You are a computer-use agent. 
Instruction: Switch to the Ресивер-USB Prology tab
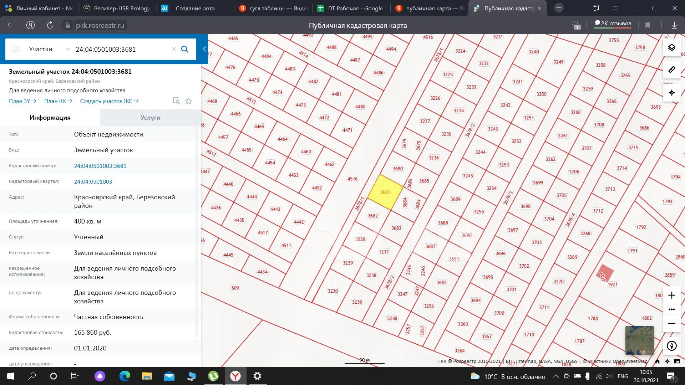(x=117, y=8)
